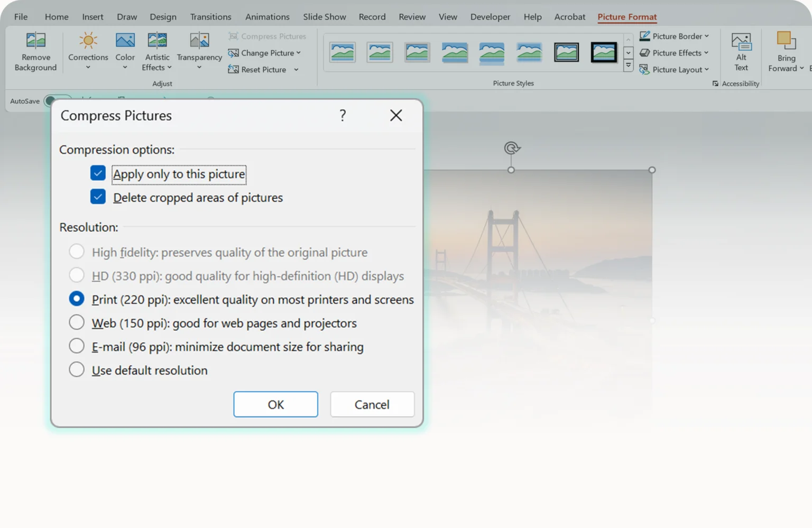Screen dimensions: 812x528
Task: Expand the Bring Forward dropdown arrow
Action: (x=802, y=68)
